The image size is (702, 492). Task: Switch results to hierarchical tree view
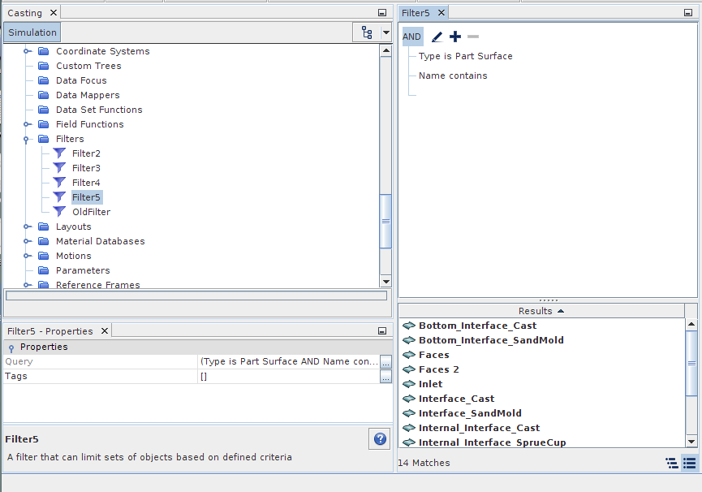pos(671,463)
